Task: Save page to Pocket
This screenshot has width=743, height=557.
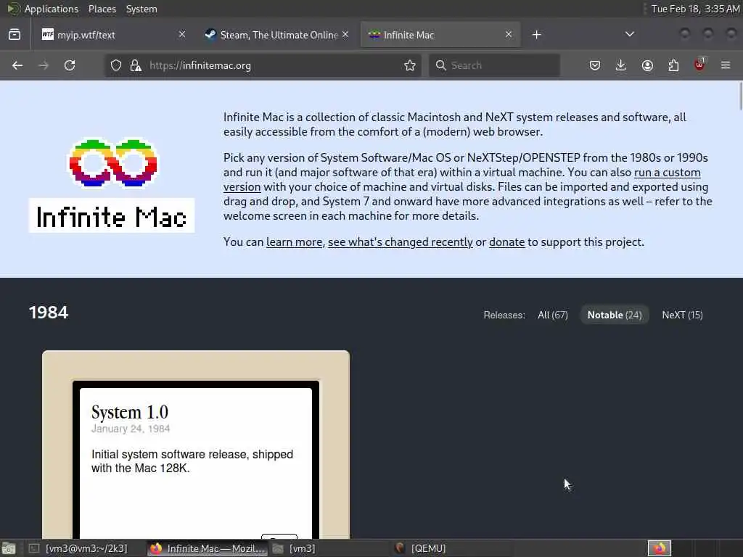Action: point(595,65)
